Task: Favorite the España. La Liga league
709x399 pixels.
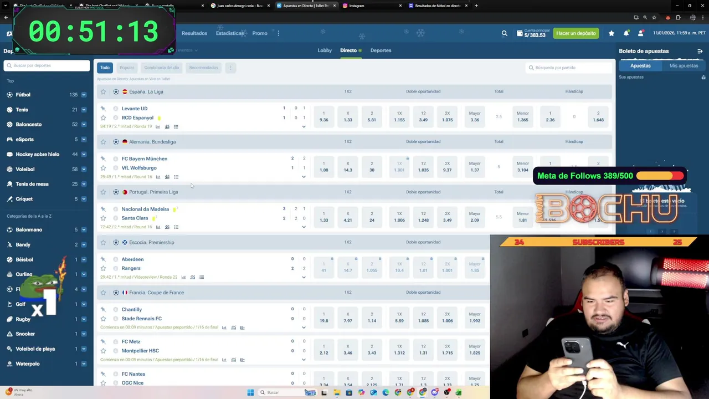Action: tap(103, 91)
